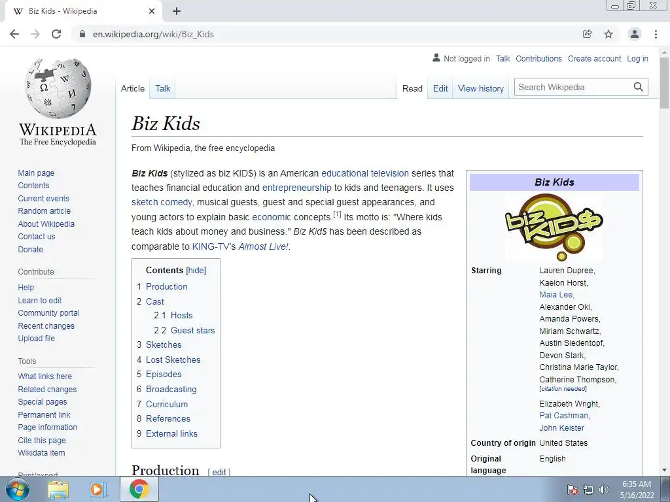Jump to 6 Broadcasting in Contents
670x502 pixels.
(167, 390)
